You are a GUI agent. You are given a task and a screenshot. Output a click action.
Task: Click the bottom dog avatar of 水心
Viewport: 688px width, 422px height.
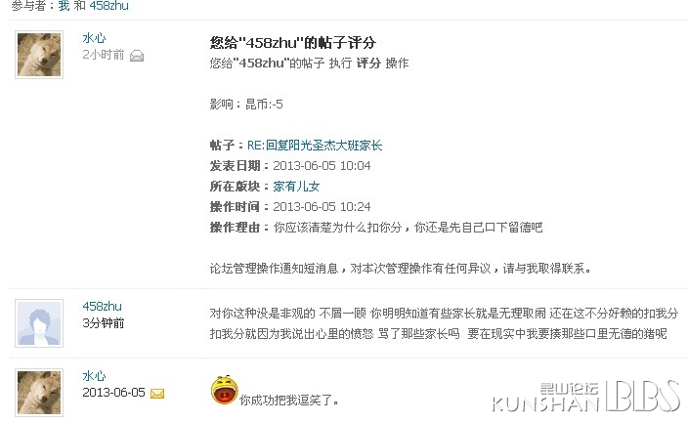coord(39,393)
